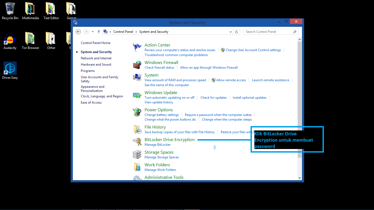
Task: Open the Programs category
Action: (88, 71)
